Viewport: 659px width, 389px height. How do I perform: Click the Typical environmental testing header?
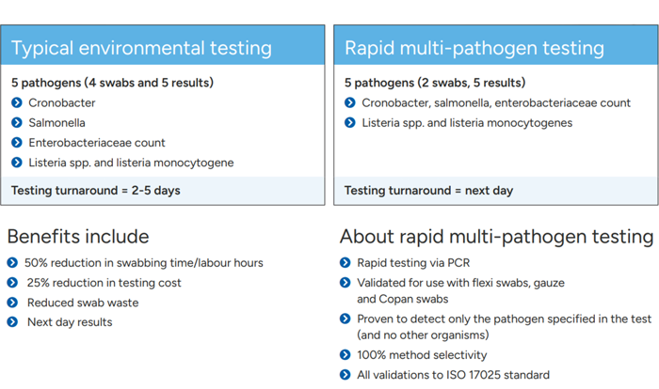pos(163,45)
